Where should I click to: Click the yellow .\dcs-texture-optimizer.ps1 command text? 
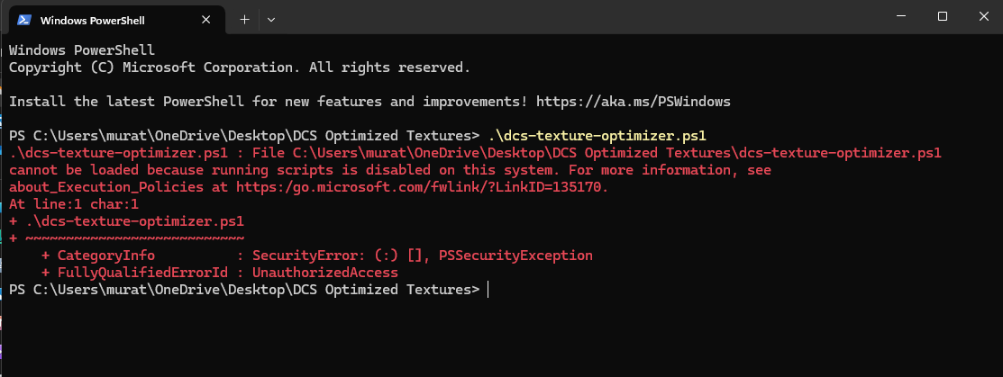[597, 136]
